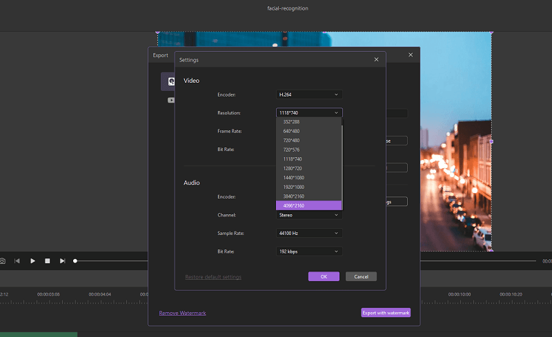Select the local export tab icon
The image size is (552, 337).
coord(171,81)
